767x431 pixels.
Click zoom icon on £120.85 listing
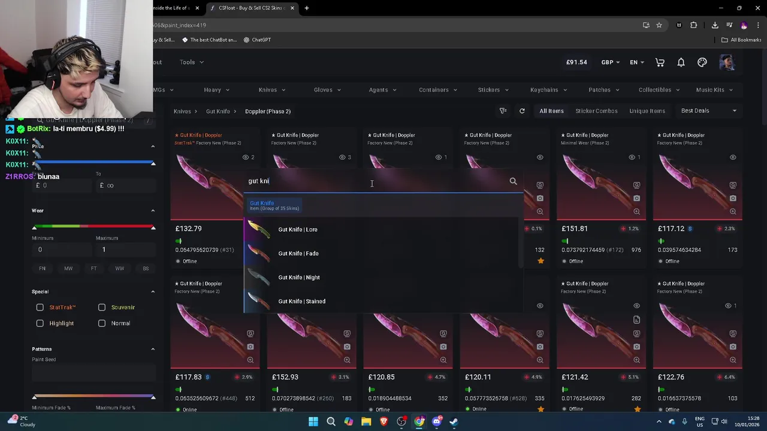(x=443, y=360)
